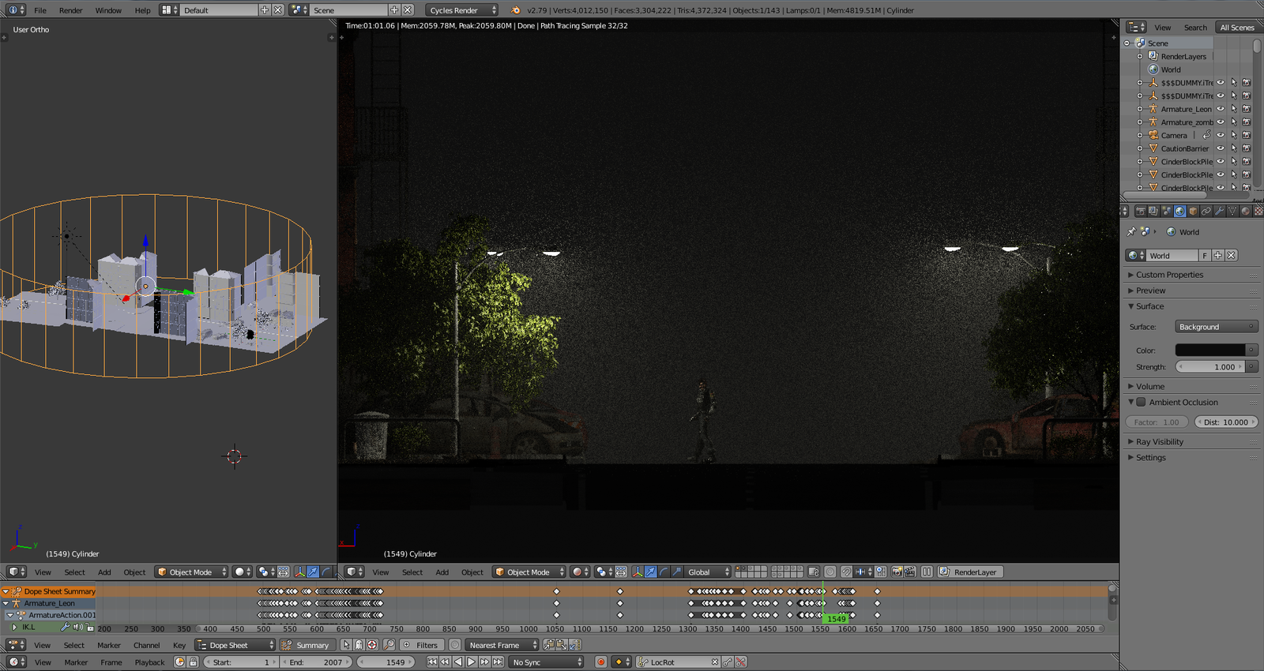Open the Render Layers properties tab icon
1264x671 pixels.
click(x=1153, y=211)
